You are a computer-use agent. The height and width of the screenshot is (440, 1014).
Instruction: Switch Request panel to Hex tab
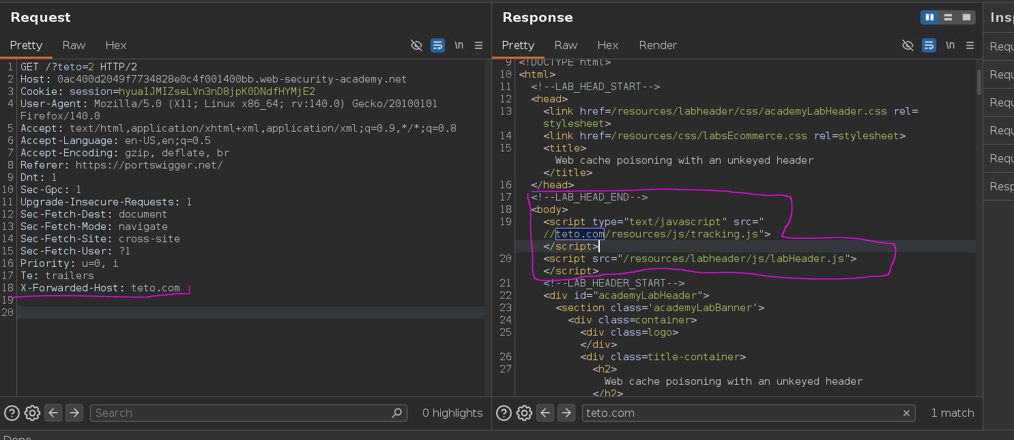click(116, 45)
